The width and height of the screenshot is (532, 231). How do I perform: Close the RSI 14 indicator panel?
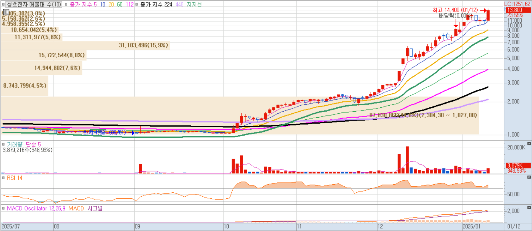[529, 177]
